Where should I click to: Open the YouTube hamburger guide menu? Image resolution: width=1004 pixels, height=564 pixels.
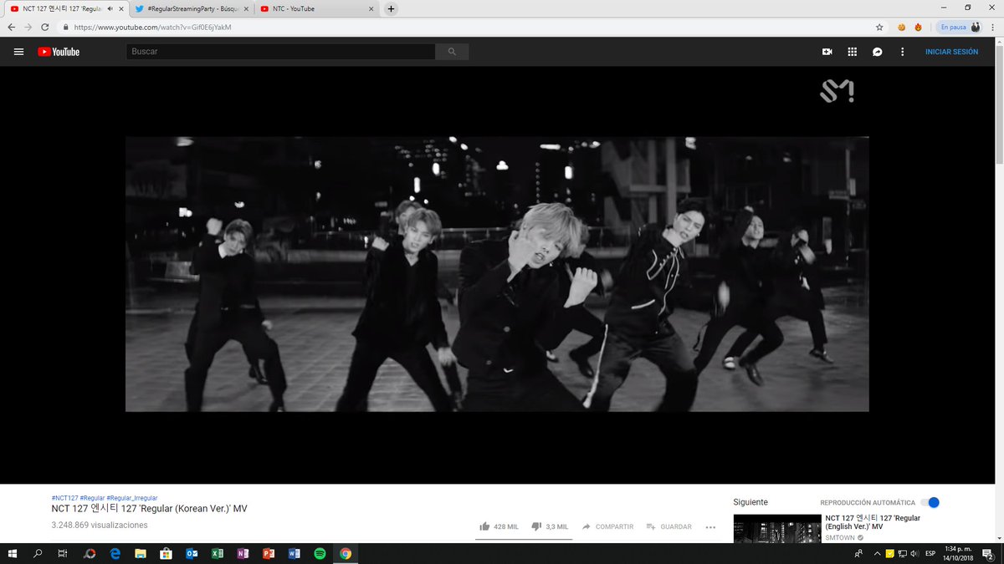click(x=18, y=52)
